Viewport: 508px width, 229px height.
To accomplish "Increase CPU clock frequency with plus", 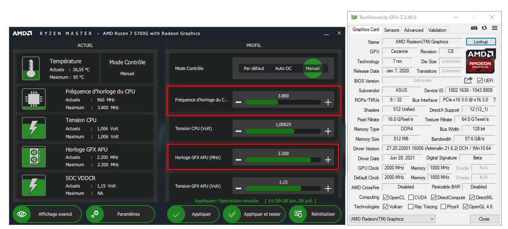I will [328, 103].
